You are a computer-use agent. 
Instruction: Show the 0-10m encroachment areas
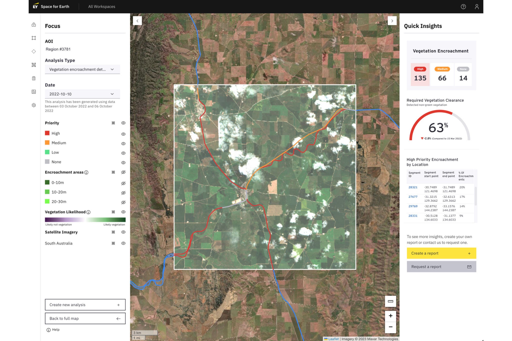tap(123, 183)
